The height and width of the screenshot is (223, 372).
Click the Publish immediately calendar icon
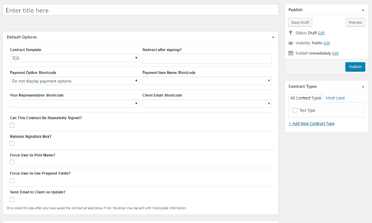tap(291, 53)
